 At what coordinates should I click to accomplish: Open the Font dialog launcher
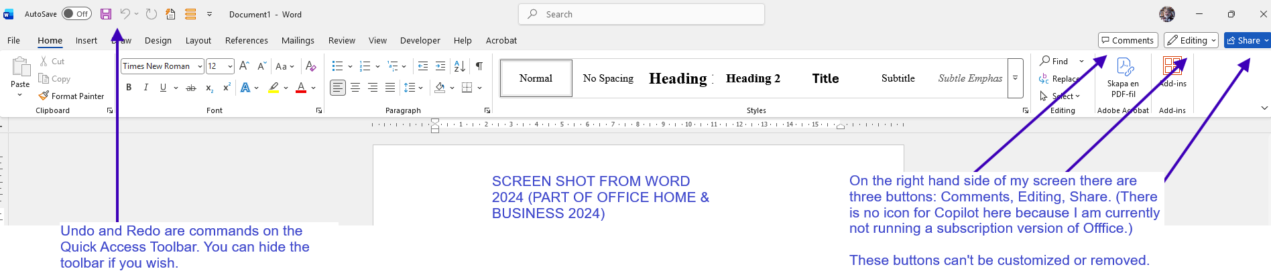click(x=319, y=110)
